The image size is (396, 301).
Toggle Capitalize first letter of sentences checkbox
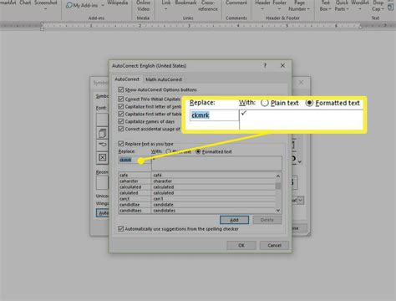tap(120, 106)
